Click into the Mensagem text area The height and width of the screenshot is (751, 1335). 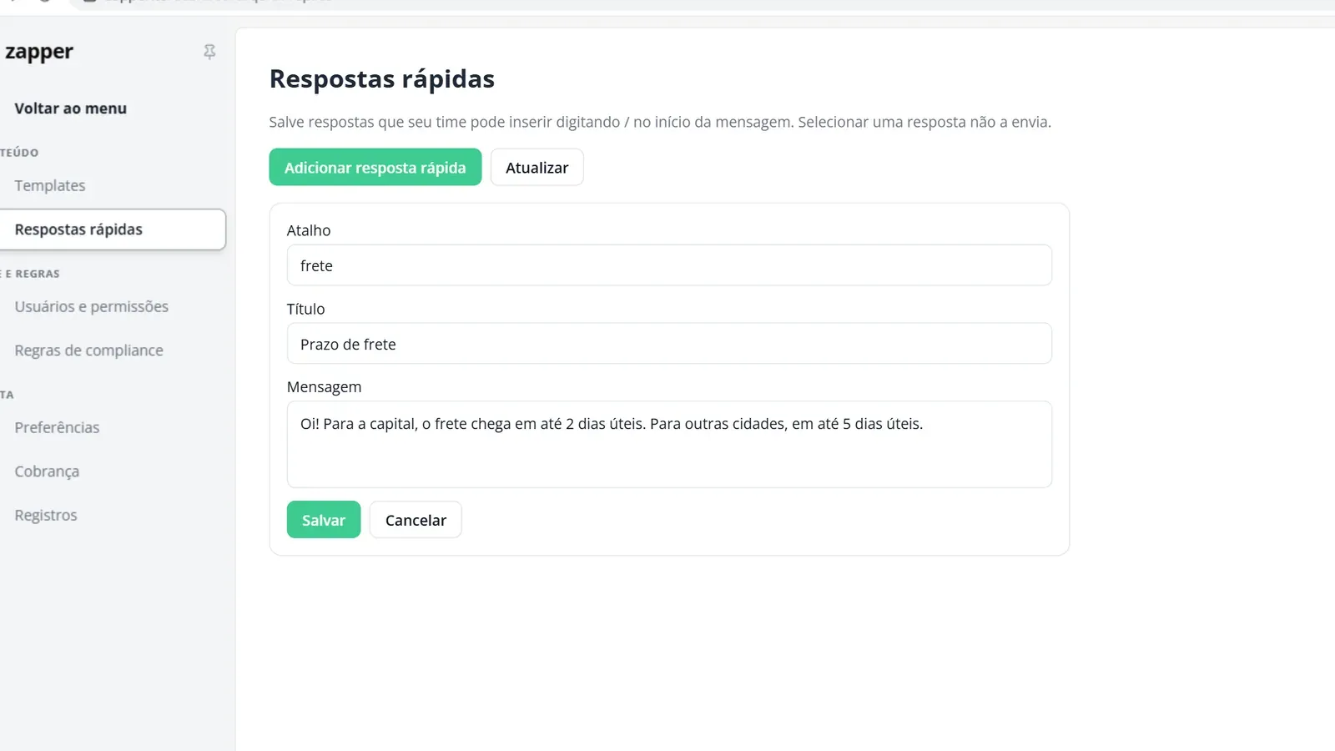coord(669,445)
